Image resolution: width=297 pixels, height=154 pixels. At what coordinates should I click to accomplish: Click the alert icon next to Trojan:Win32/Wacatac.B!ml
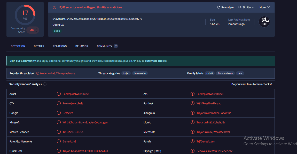pyautogui.click(x=192, y=132)
